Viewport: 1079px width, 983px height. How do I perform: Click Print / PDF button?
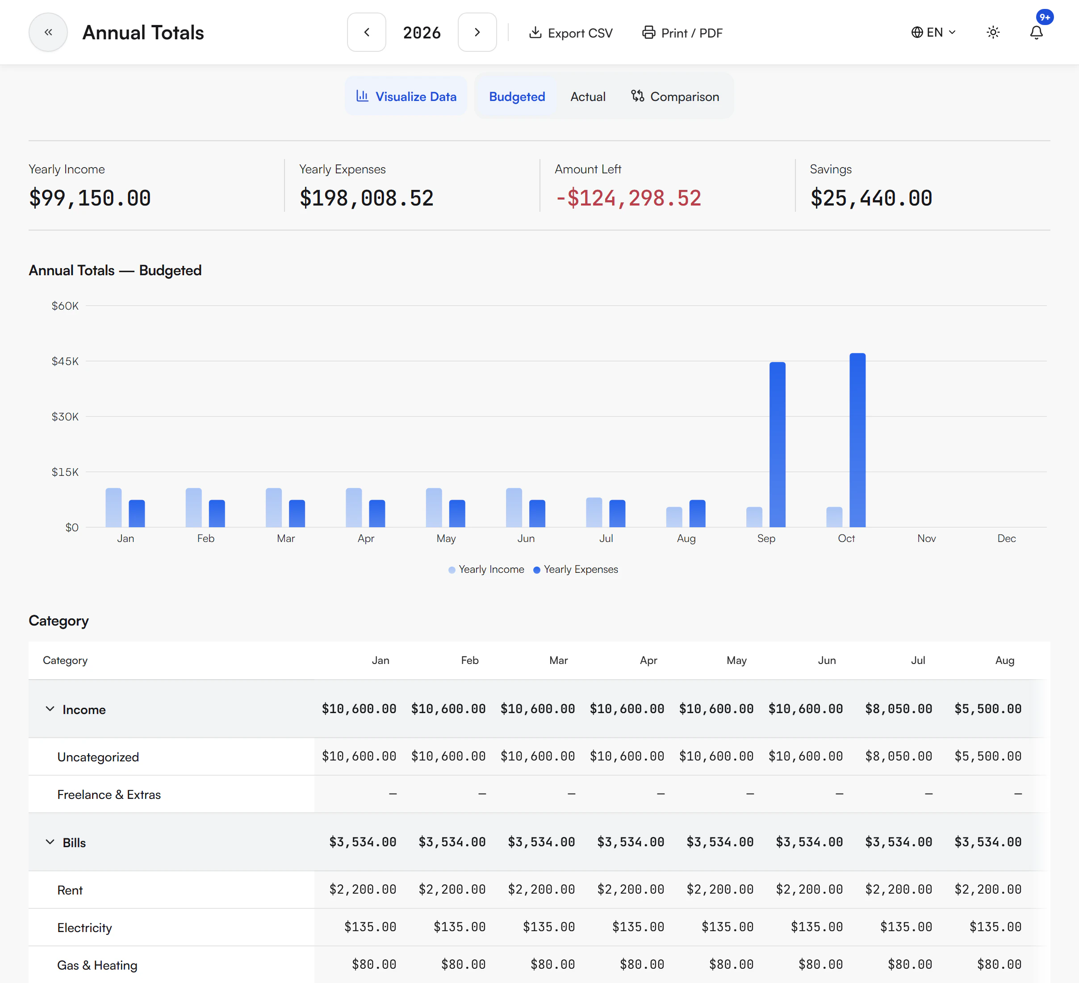point(682,33)
